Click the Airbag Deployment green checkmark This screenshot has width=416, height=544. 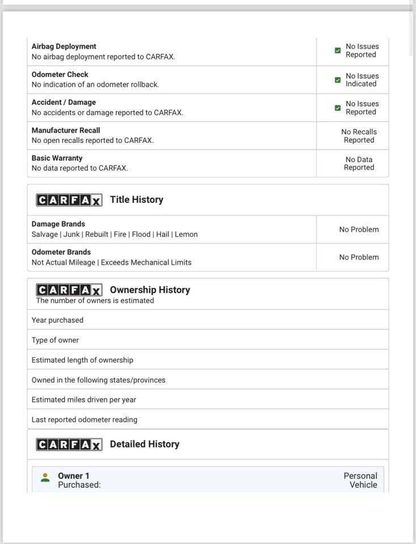(338, 51)
